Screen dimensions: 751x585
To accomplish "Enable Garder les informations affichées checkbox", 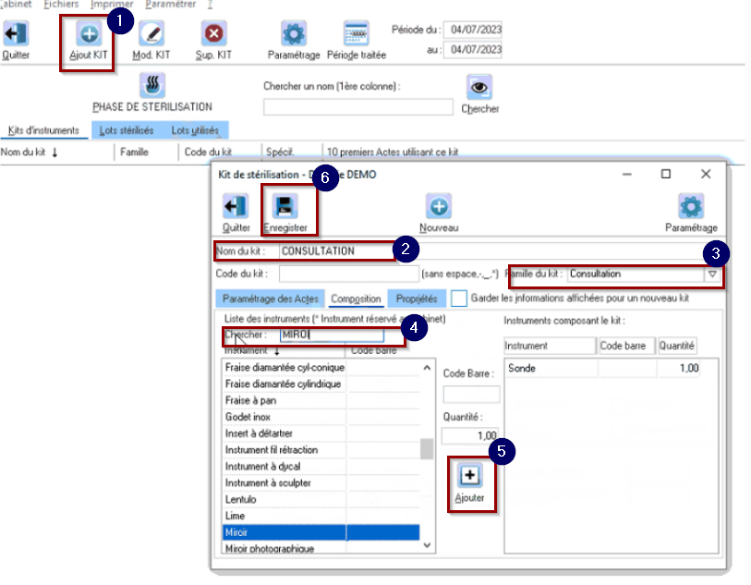I will tap(459, 298).
